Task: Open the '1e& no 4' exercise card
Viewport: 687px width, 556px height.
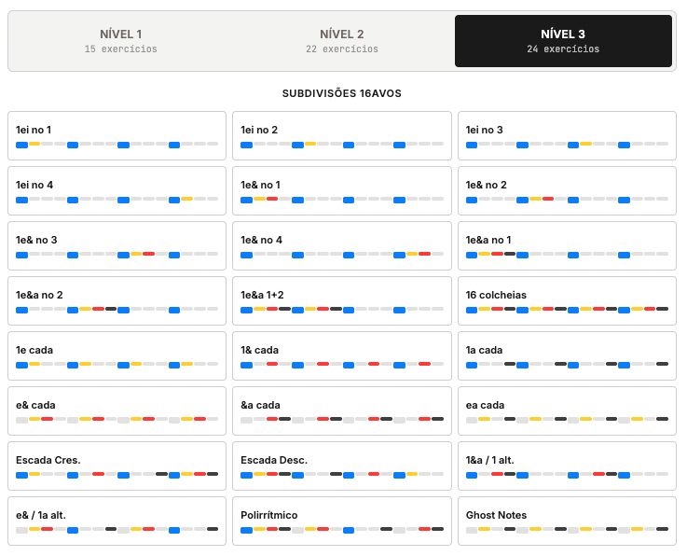Action: tap(342, 246)
